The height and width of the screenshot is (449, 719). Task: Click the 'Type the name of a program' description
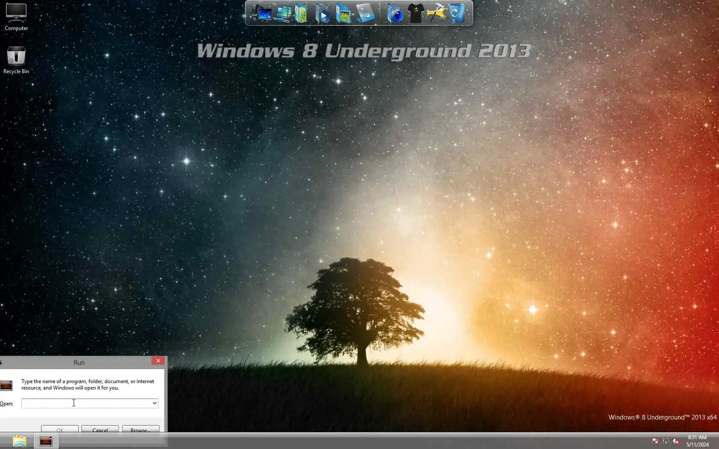pyautogui.click(x=88, y=384)
